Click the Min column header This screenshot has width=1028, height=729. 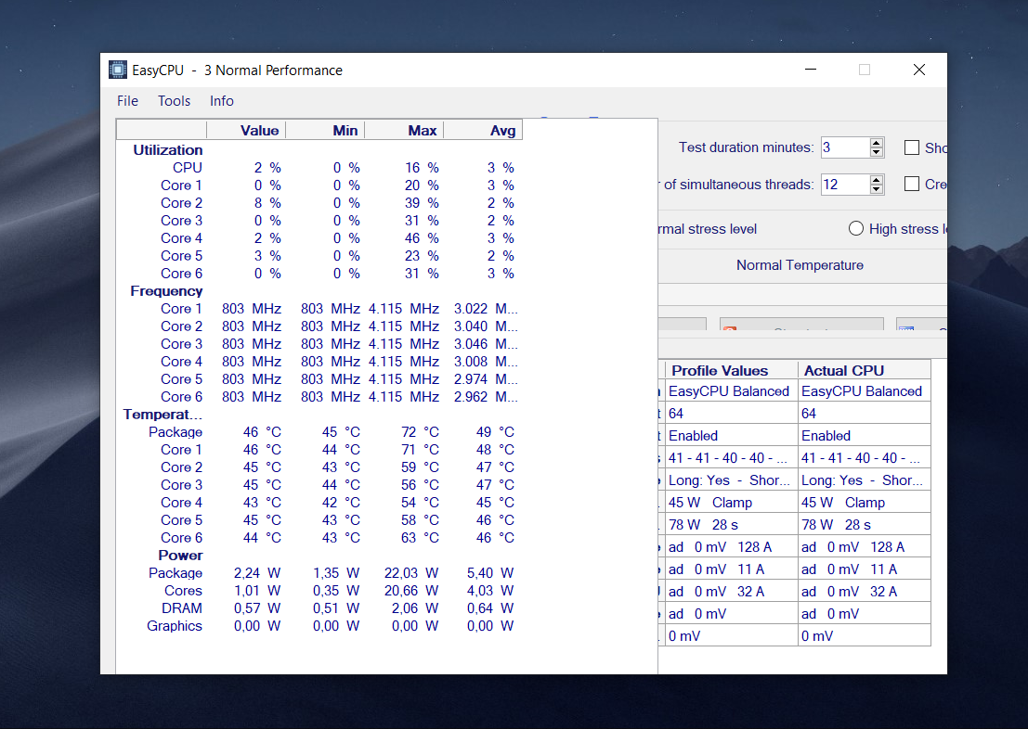(x=325, y=131)
